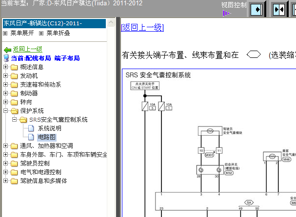Click the 概述信息 folder icon

pyautogui.click(x=14, y=67)
